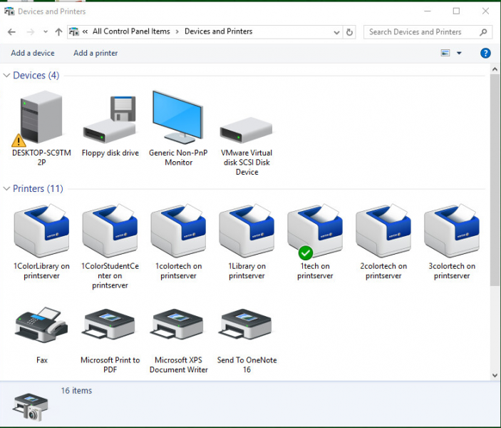This screenshot has height=428, width=501.
Task: Click Devices and Printers breadcrumb
Action: (219, 31)
